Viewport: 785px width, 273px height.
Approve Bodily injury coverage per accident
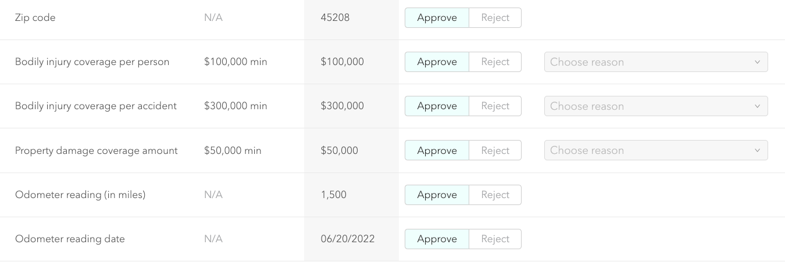(x=437, y=106)
